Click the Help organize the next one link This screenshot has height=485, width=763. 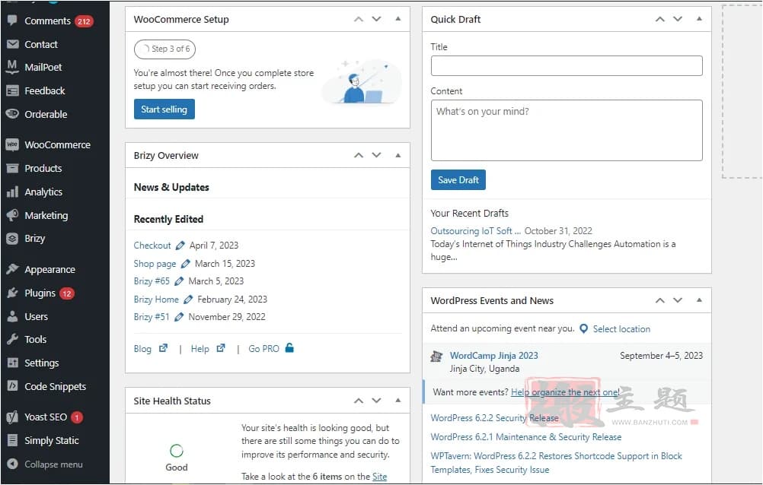pos(565,392)
